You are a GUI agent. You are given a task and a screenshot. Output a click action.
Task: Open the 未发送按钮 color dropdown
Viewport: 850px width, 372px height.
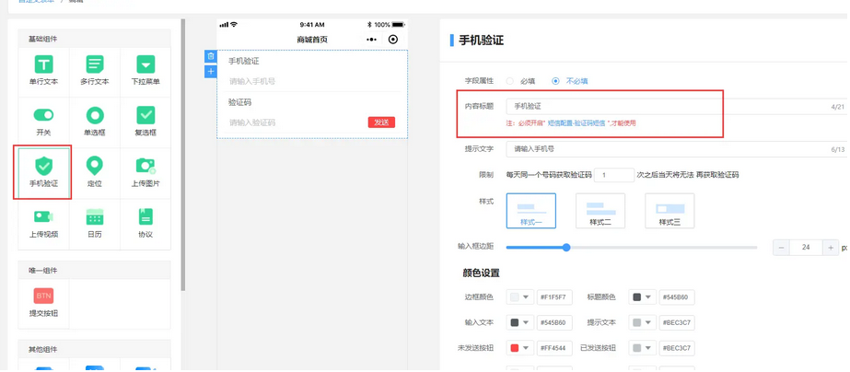(x=520, y=348)
